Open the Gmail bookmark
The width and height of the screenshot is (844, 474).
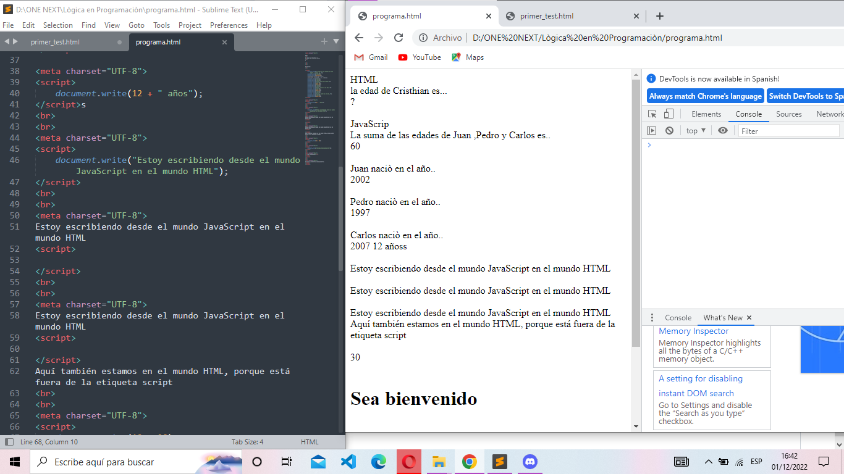pyautogui.click(x=371, y=57)
